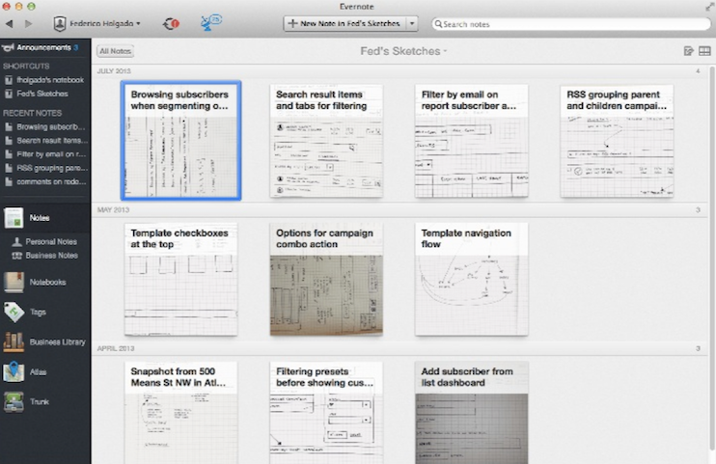Open Template navigation flow card

tap(471, 279)
